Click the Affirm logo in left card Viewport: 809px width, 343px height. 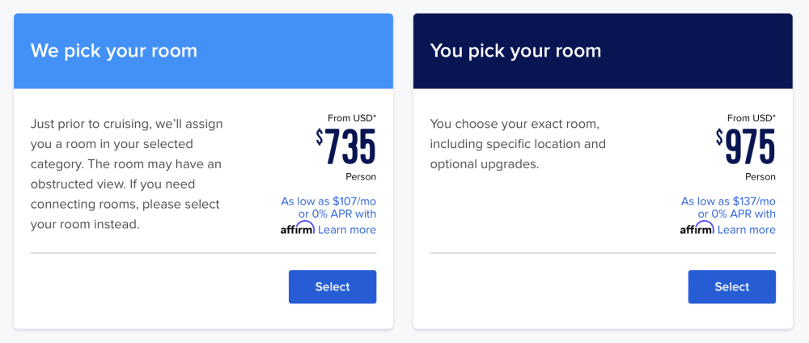pyautogui.click(x=297, y=228)
